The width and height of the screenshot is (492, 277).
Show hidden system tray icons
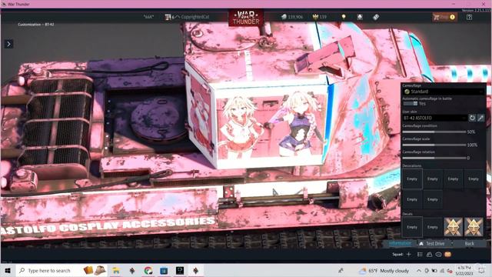(x=419, y=270)
